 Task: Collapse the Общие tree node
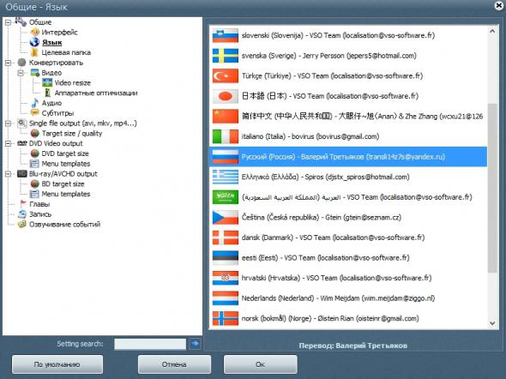point(8,22)
